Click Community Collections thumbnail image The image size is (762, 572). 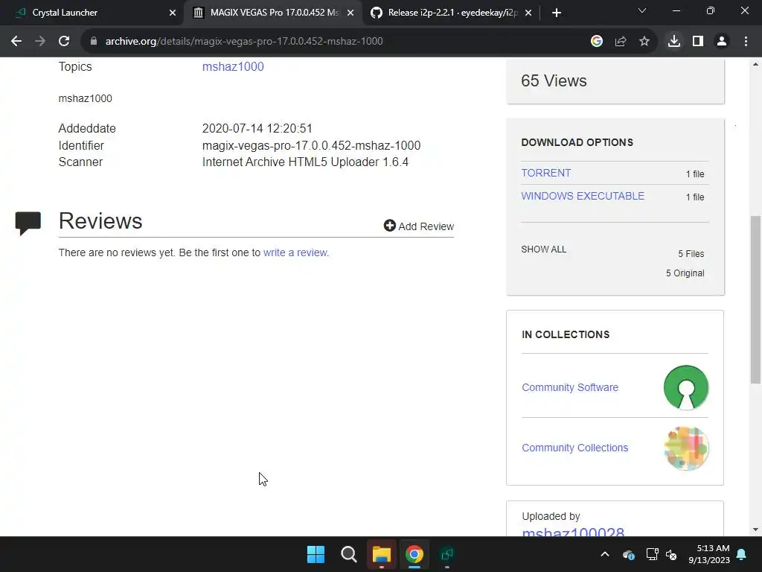pos(685,448)
